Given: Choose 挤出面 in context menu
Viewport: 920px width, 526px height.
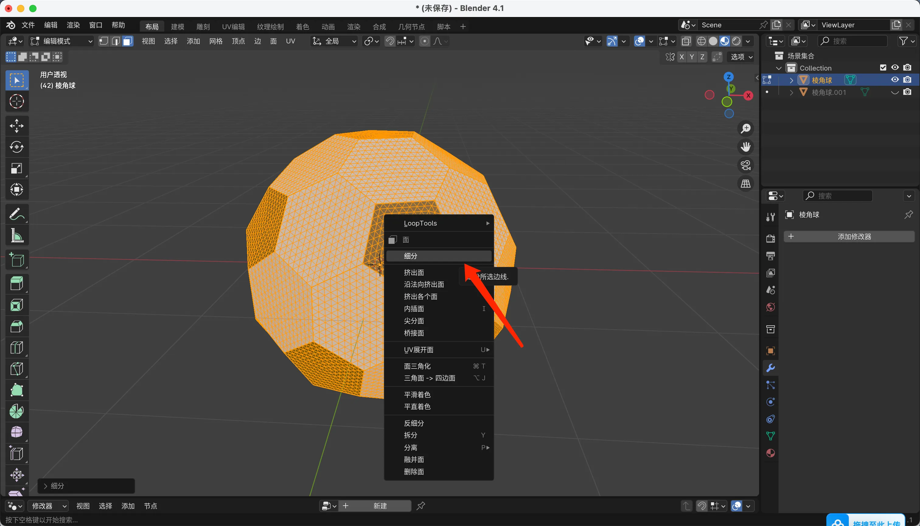Looking at the screenshot, I should click(x=413, y=272).
